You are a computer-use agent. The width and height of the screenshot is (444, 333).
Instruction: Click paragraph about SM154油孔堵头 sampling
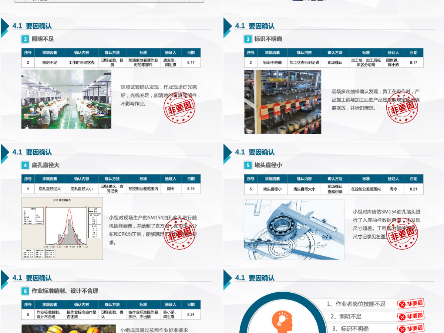click(387, 224)
